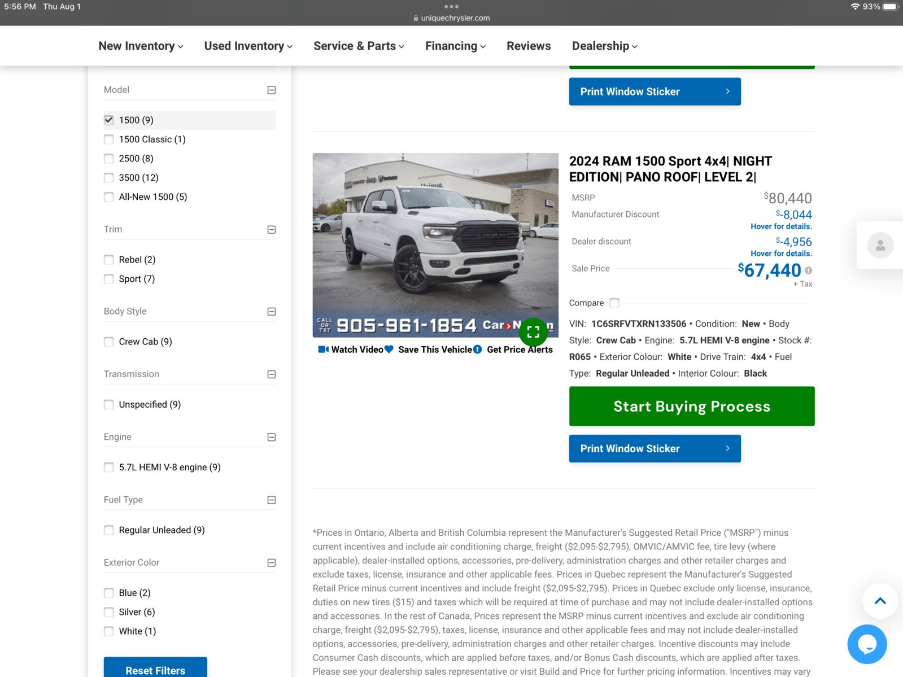Click the info icon beside sale price $67,440
Screen dimensions: 903x677
tap(808, 270)
